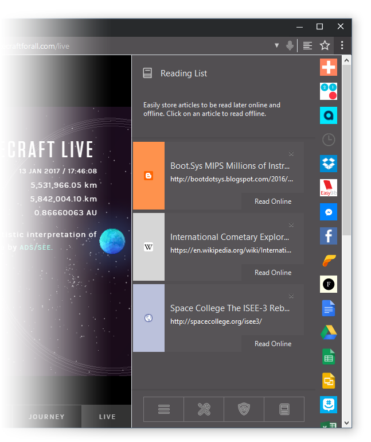This screenshot has width=371, height=442.
Task: Click the gray Wikipedia thumbnail
Action: pos(149,247)
